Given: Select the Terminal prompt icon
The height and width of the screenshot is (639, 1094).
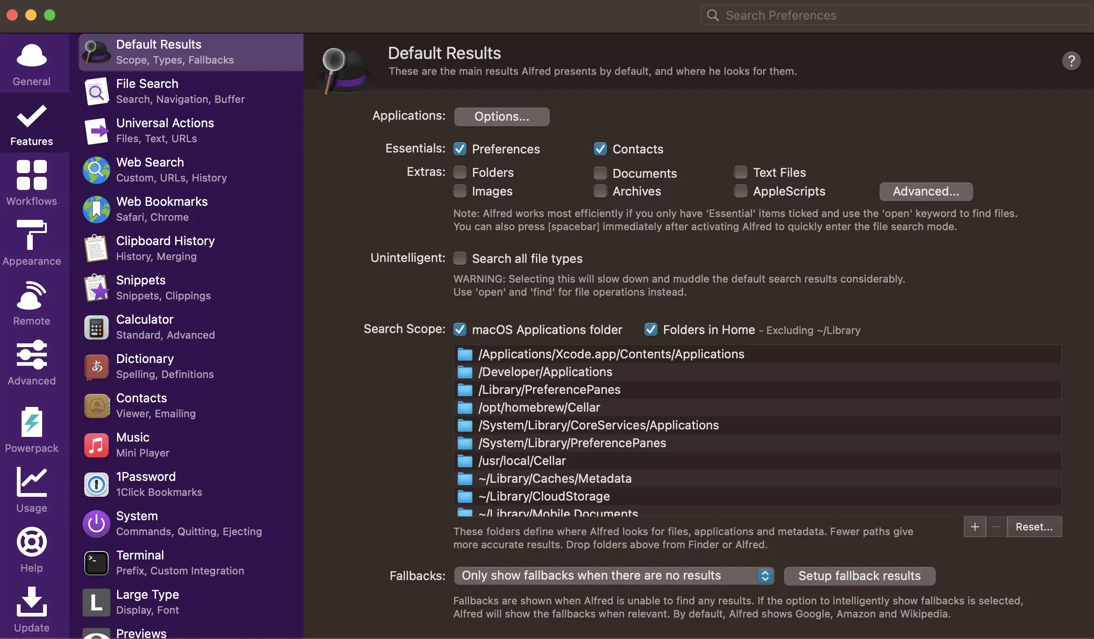Looking at the screenshot, I should click(x=96, y=563).
